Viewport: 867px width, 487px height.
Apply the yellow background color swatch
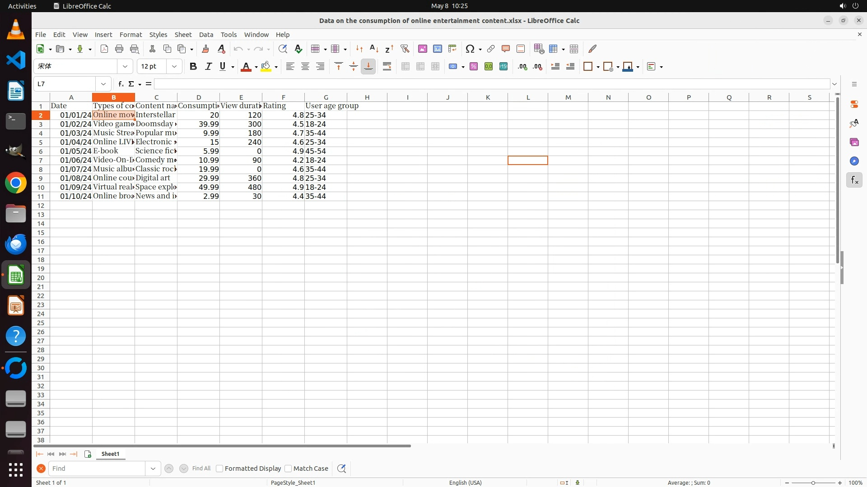click(x=266, y=67)
